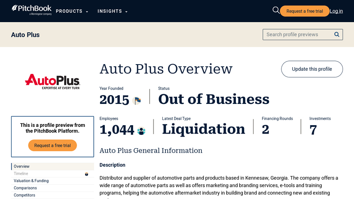Click the Update this profile button
The width and height of the screenshot is (354, 199).
pos(312,69)
